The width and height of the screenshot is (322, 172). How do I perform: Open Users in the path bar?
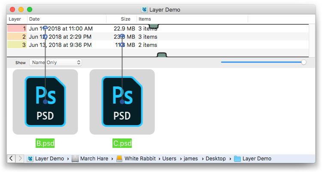pos(169,159)
